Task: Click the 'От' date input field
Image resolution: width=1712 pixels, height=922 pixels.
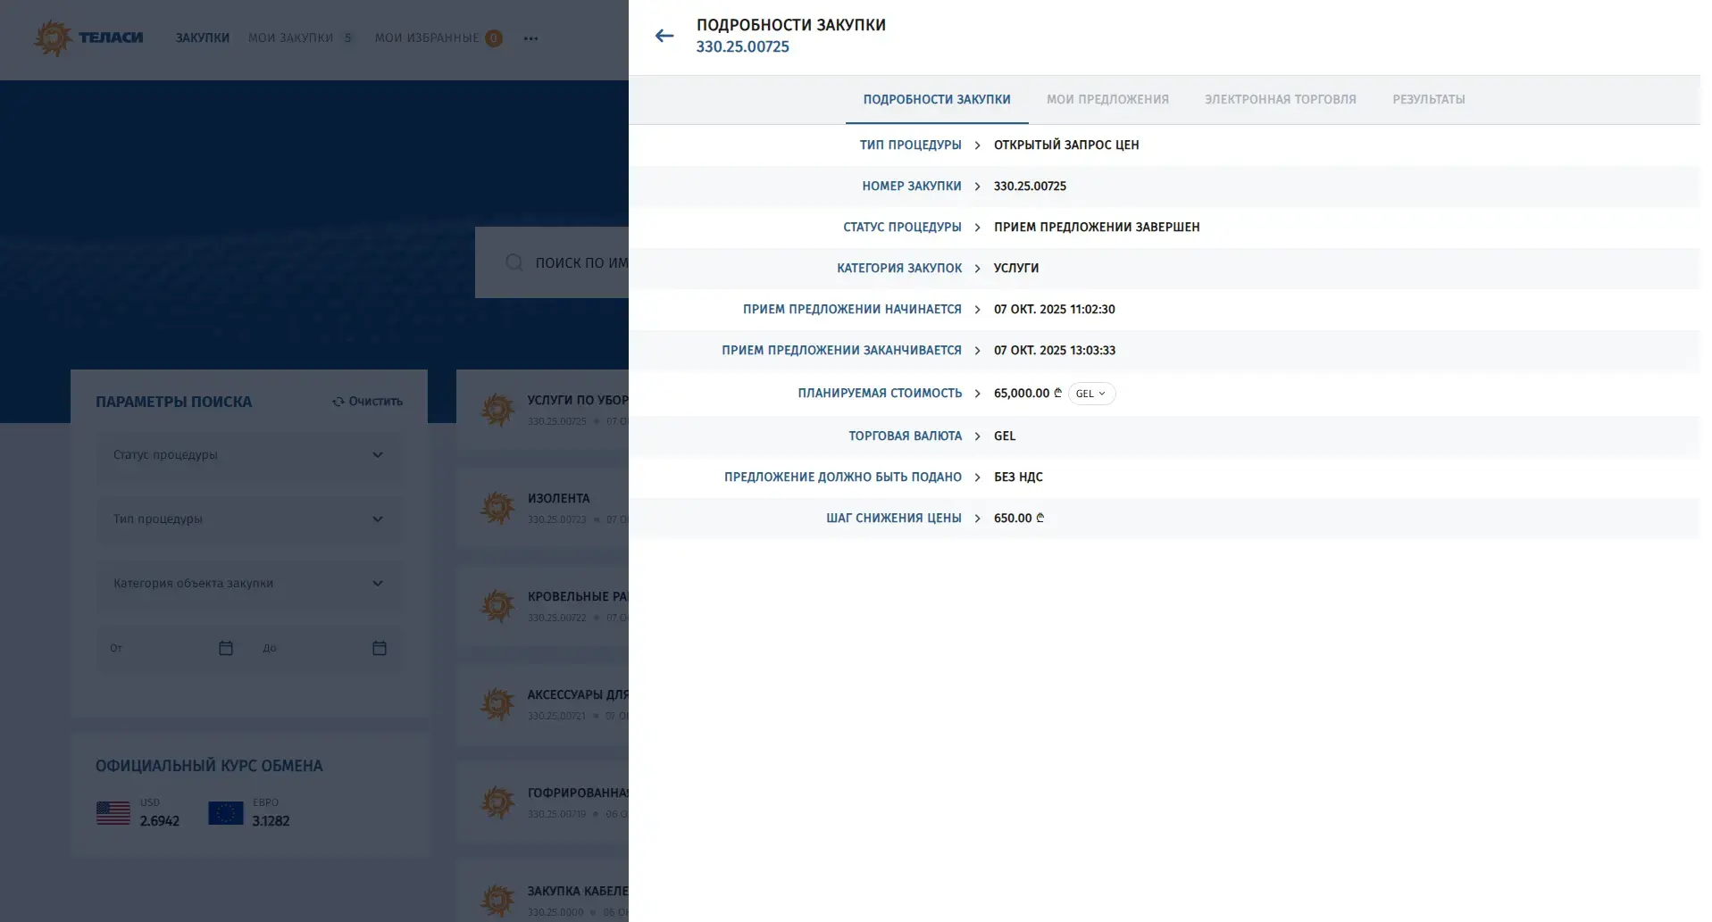Action: 156,648
